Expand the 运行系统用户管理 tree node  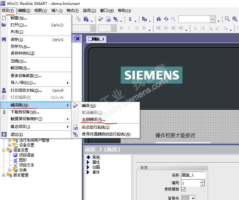pos(9,140)
